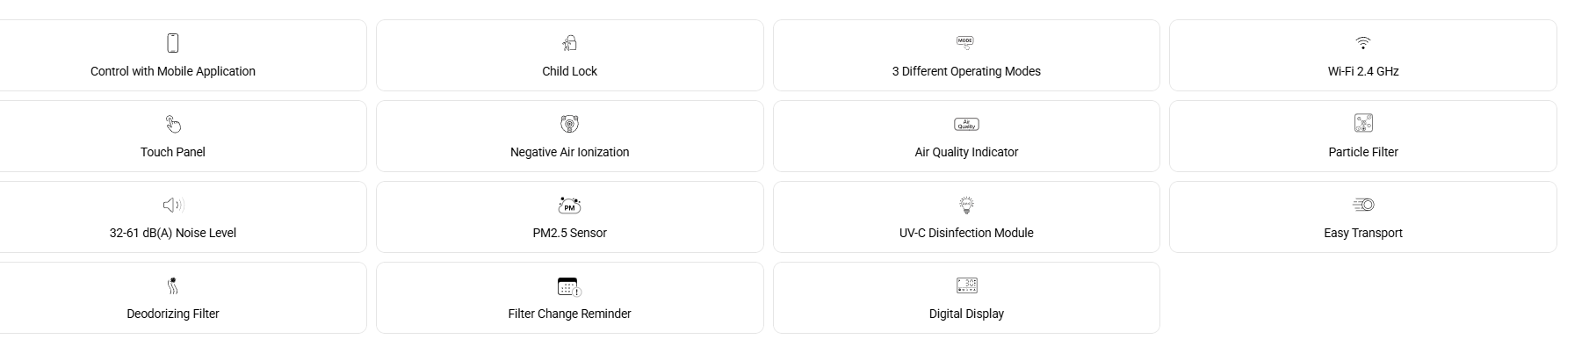The height and width of the screenshot is (361, 1589).
Task: Click the Touch Panel hand icon
Action: 173,124
